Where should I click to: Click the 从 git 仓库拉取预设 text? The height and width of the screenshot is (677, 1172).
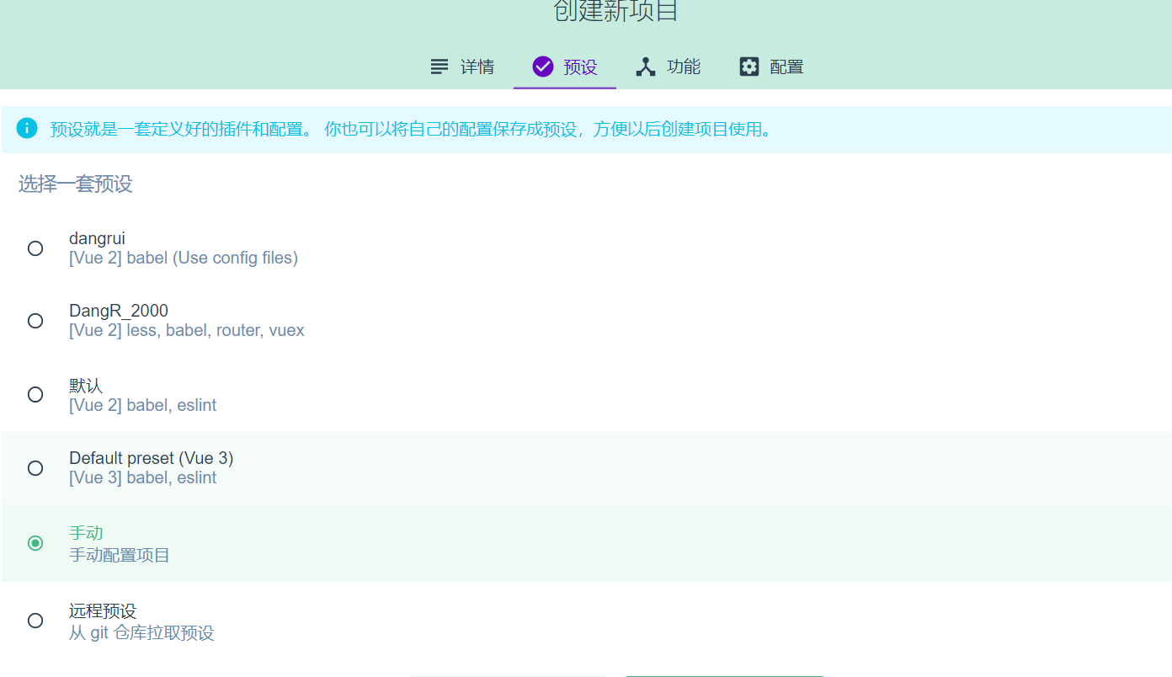[x=141, y=632]
